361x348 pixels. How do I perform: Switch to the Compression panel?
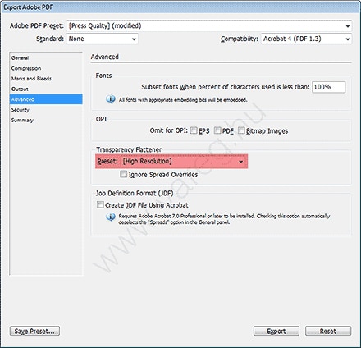pos(26,68)
